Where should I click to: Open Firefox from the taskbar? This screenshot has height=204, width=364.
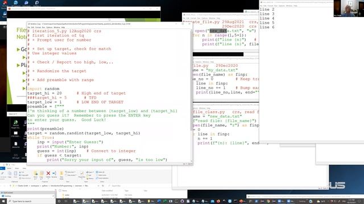click(218, 201)
